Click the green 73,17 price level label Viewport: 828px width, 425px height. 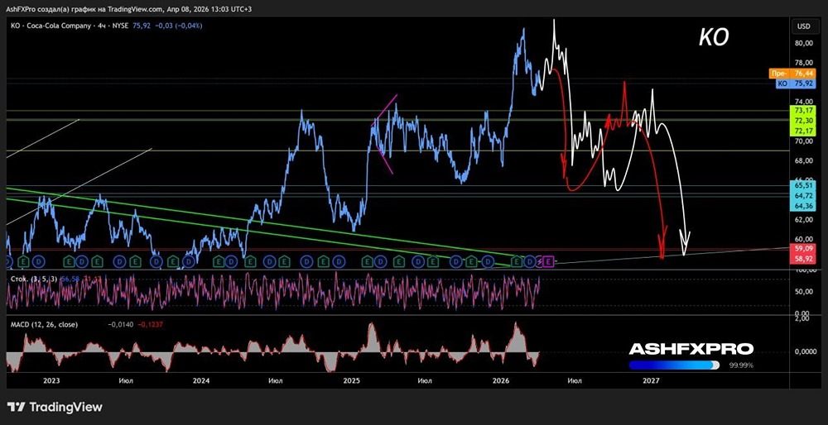[x=803, y=110]
